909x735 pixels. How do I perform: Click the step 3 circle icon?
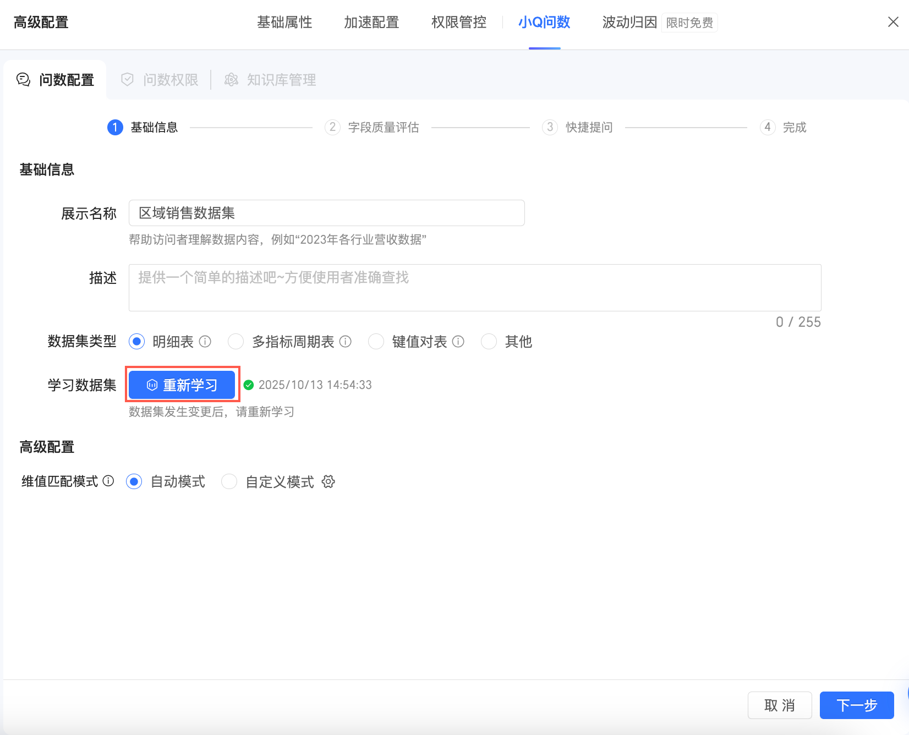click(550, 128)
